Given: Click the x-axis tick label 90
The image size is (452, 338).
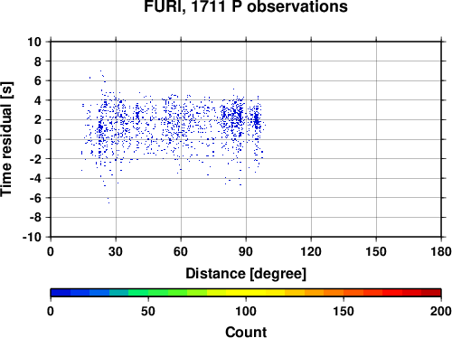Looking at the screenshot, I should 246,251.
